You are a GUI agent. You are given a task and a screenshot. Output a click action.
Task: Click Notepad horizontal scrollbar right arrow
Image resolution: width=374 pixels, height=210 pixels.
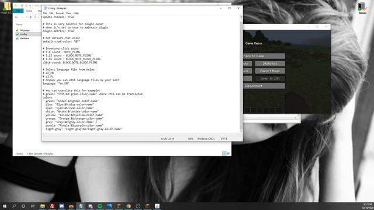point(238,134)
